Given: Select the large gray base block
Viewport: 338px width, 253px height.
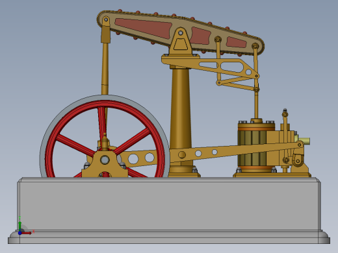Looking at the screenshot, I should (169, 206).
